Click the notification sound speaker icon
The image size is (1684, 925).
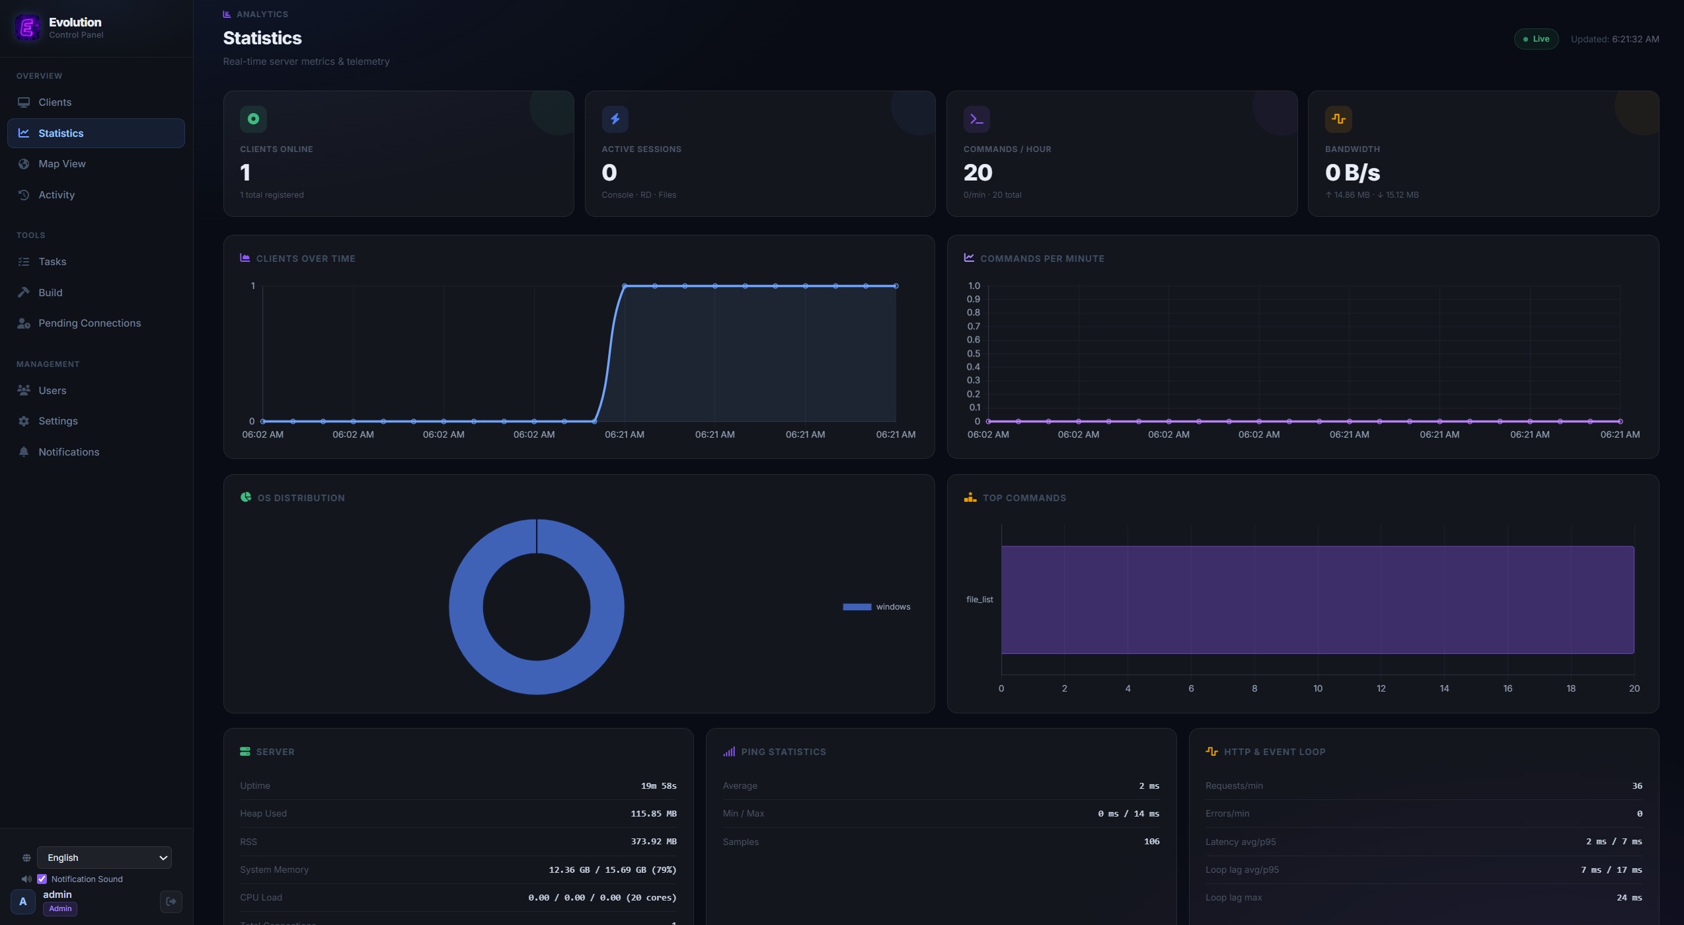point(26,879)
